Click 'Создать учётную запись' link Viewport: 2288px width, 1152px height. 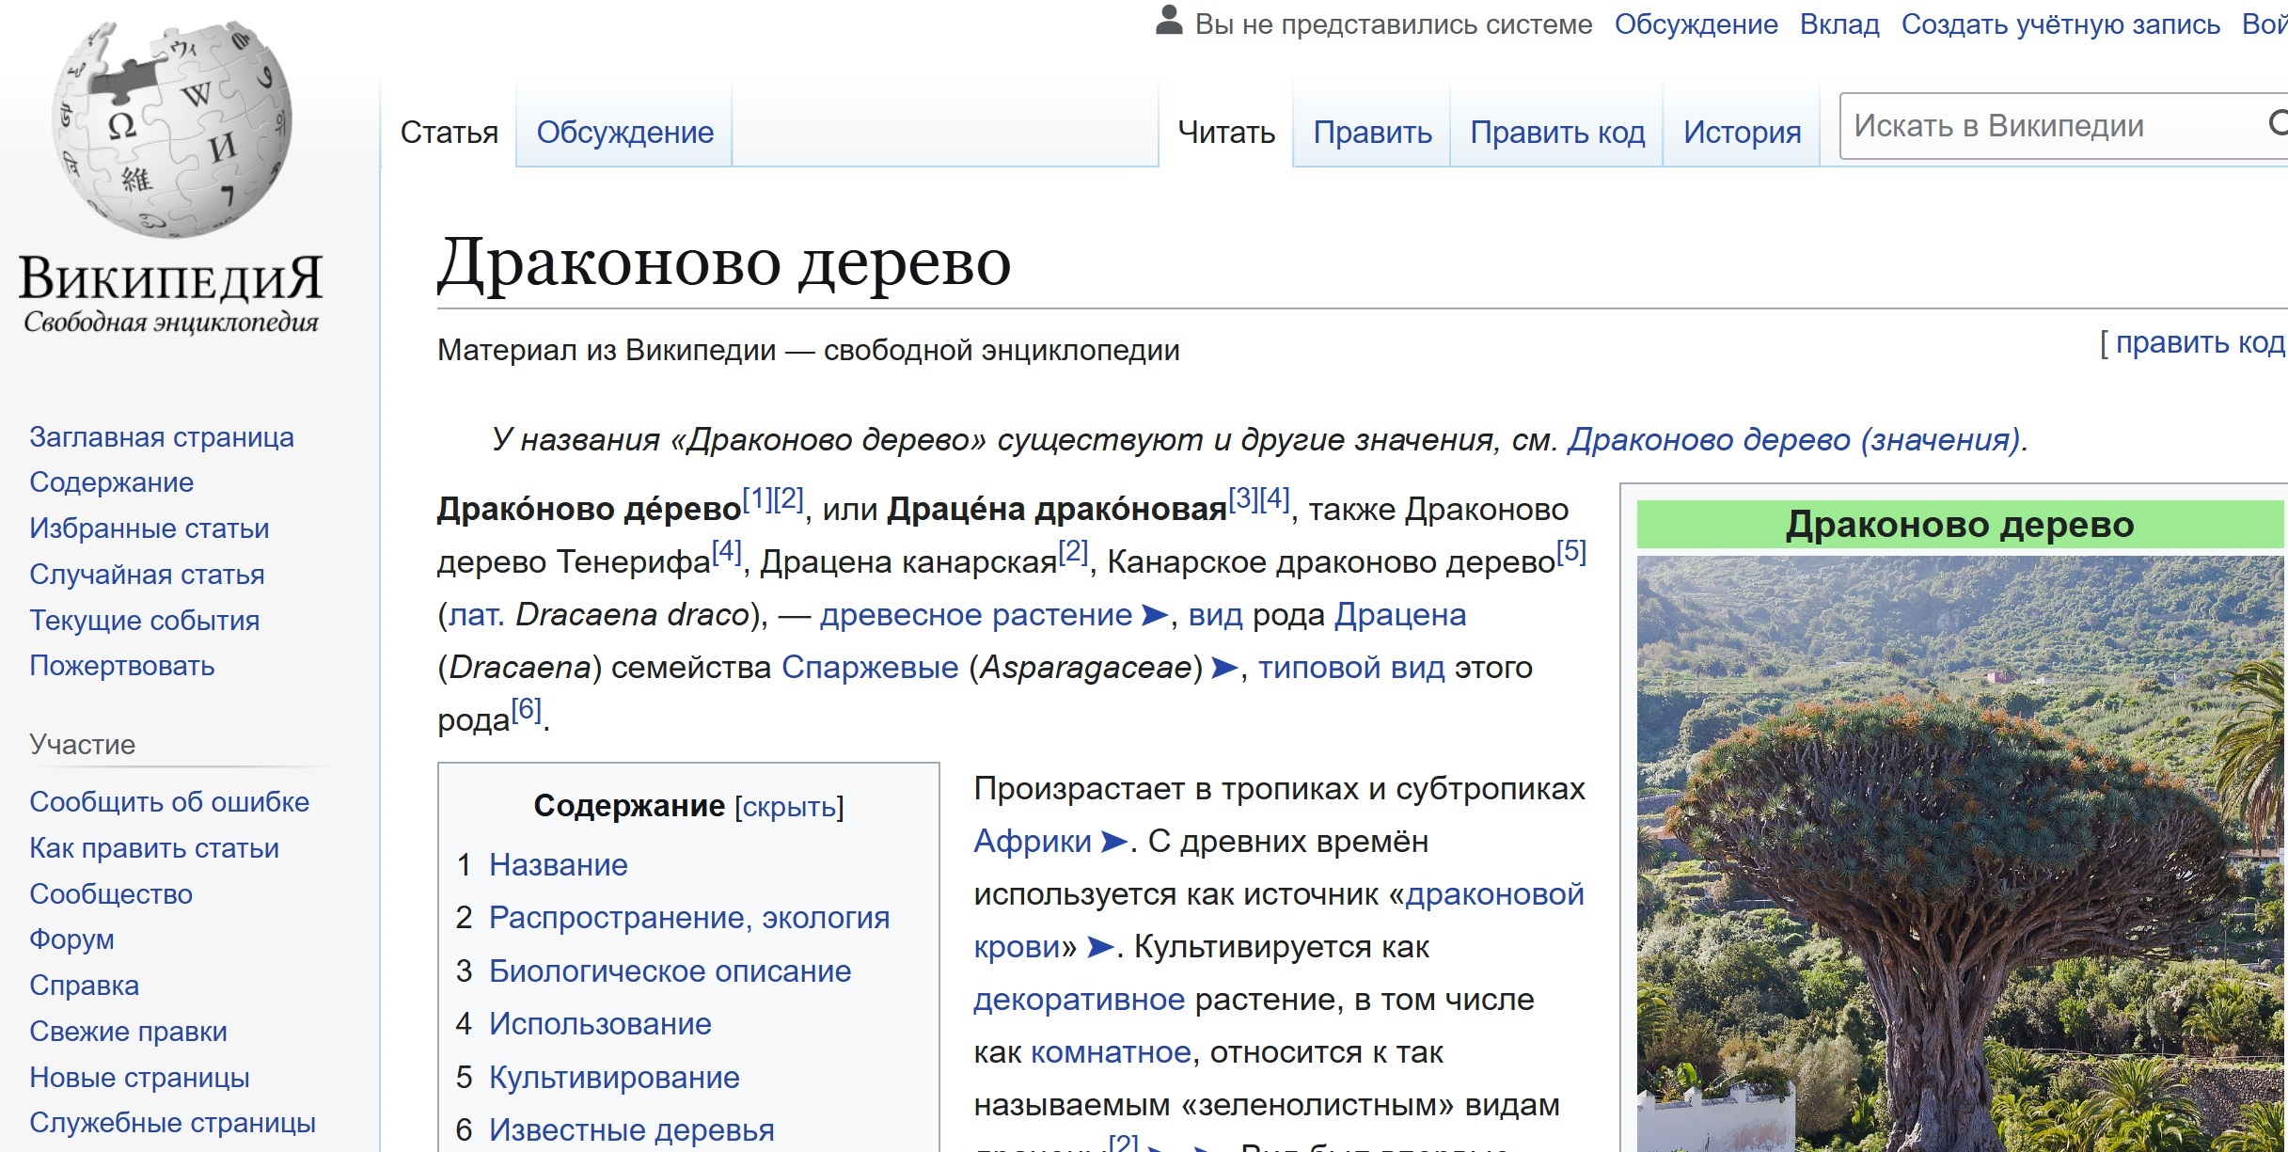point(2059,24)
